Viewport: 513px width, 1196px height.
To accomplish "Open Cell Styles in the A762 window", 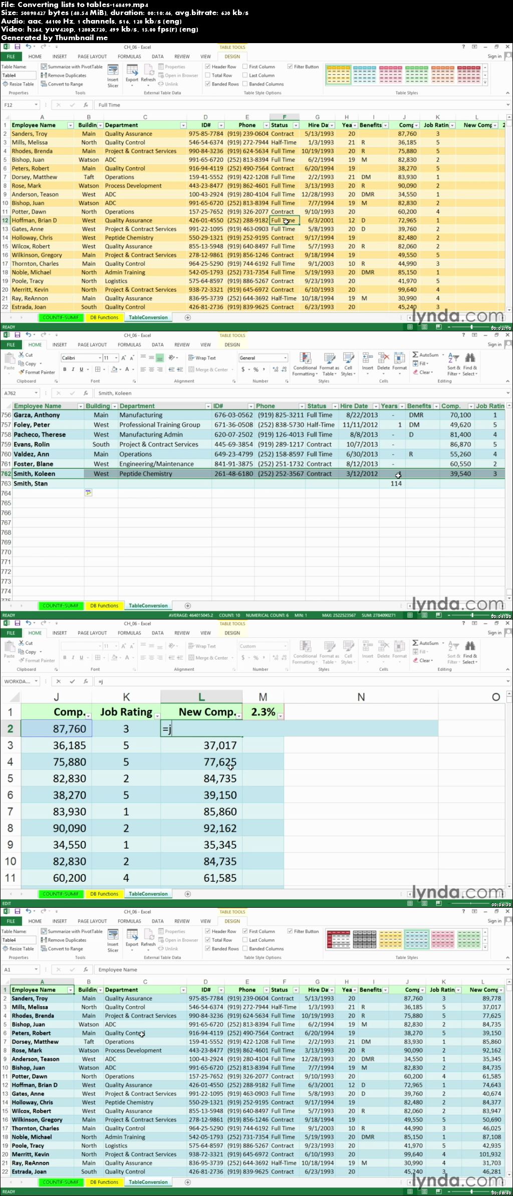I will pos(348,364).
